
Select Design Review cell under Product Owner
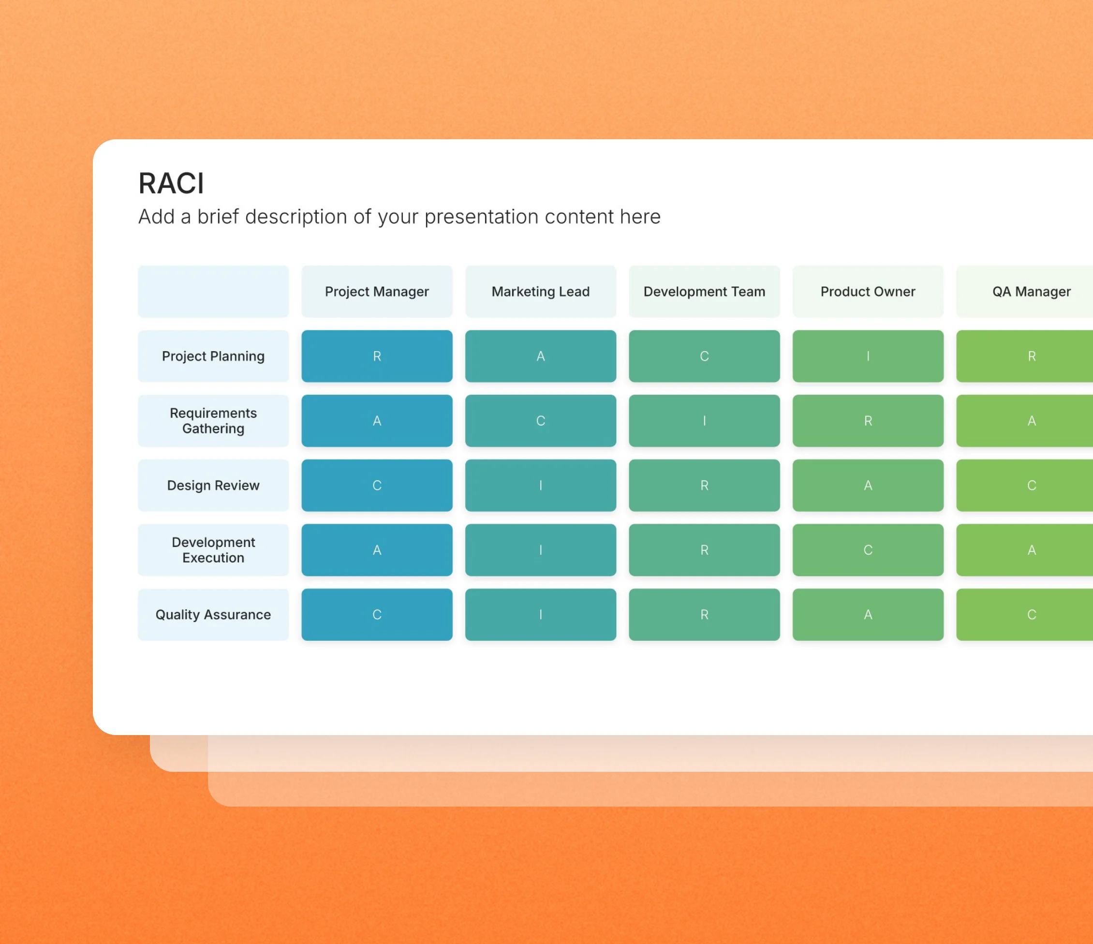[x=868, y=485]
